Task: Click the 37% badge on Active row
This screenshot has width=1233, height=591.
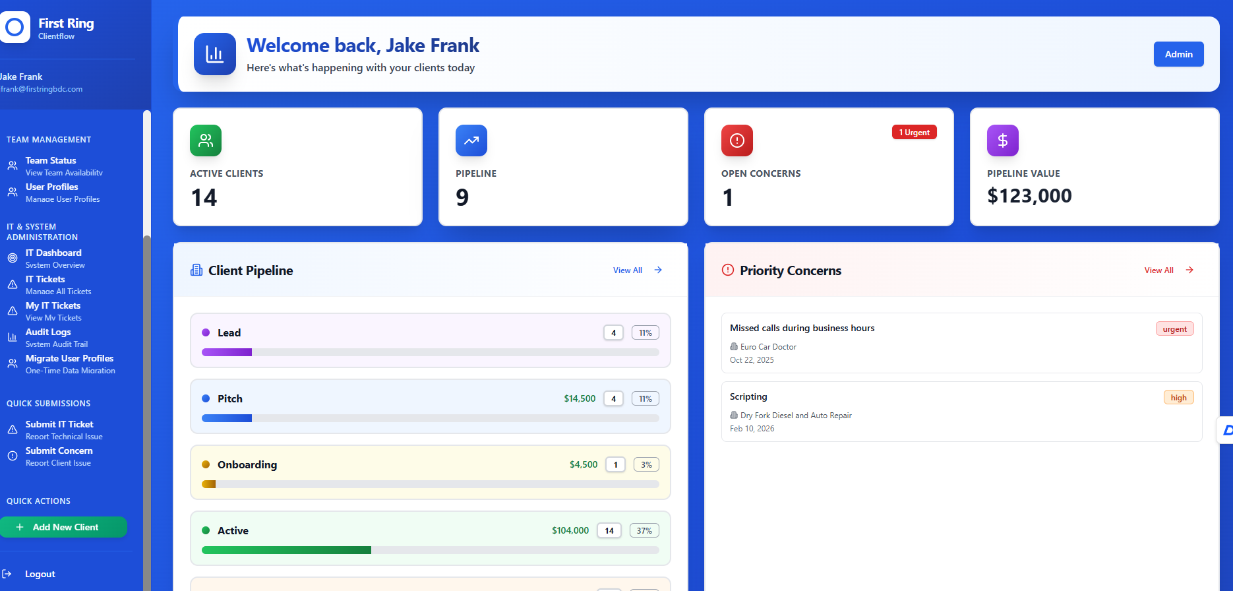Action: click(x=644, y=530)
